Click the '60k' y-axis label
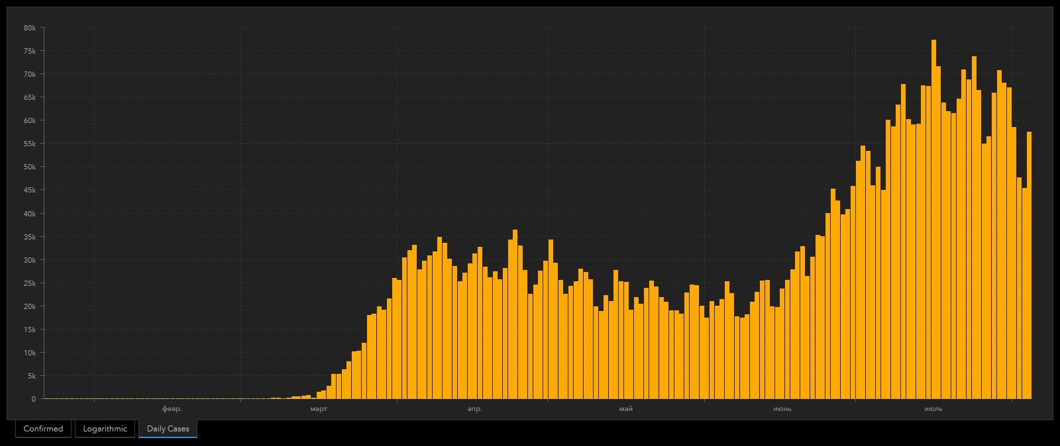 [30, 120]
